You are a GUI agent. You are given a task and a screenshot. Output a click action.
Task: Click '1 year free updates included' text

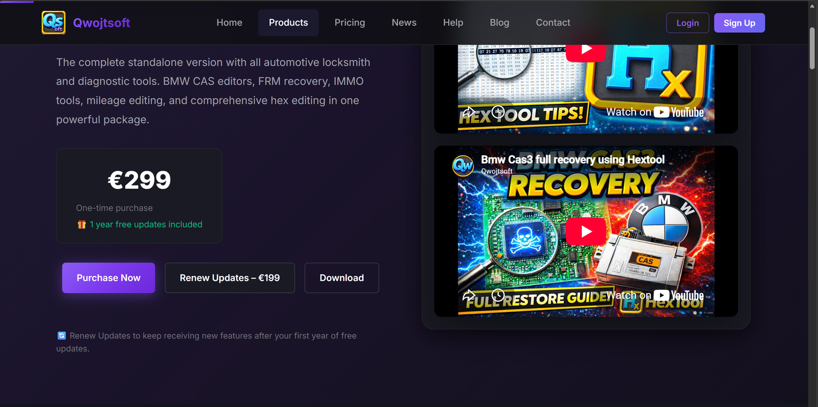tap(146, 224)
